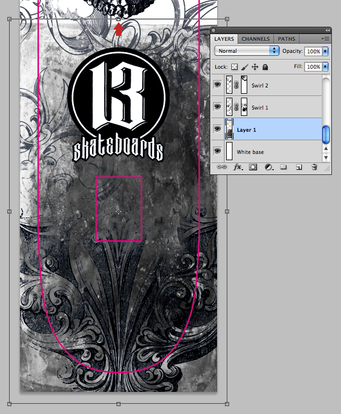
Task: Hide the Swirl 2 layer
Action: pos(217,85)
